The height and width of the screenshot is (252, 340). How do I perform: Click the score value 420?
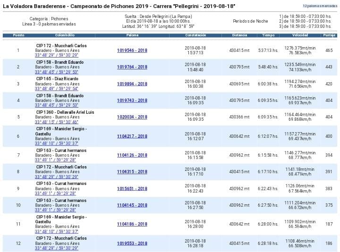point(329,84)
